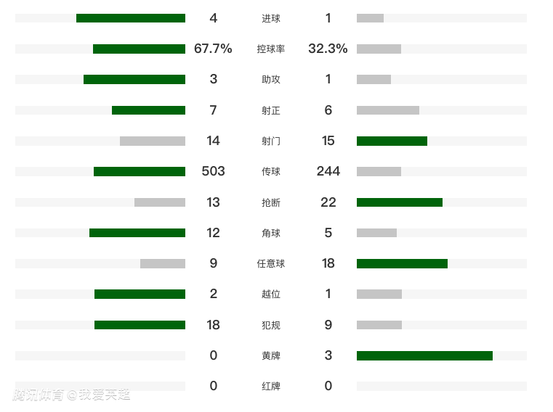553x412 pixels.
Task: Click the left green bar for 角球
Action: 137,233
